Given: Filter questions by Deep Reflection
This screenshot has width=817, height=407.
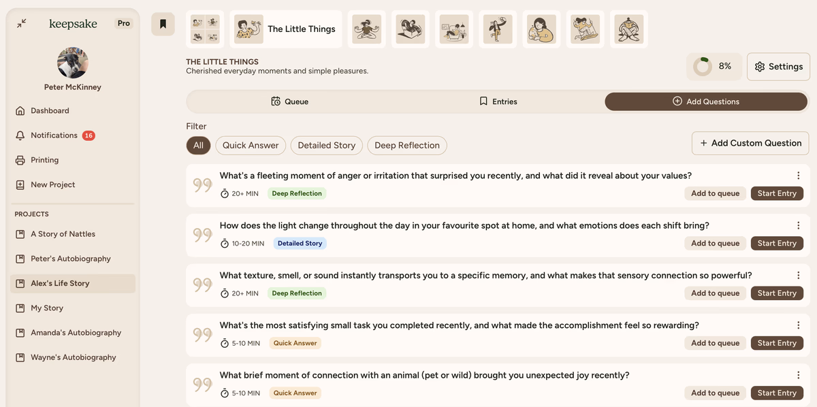Looking at the screenshot, I should [407, 145].
